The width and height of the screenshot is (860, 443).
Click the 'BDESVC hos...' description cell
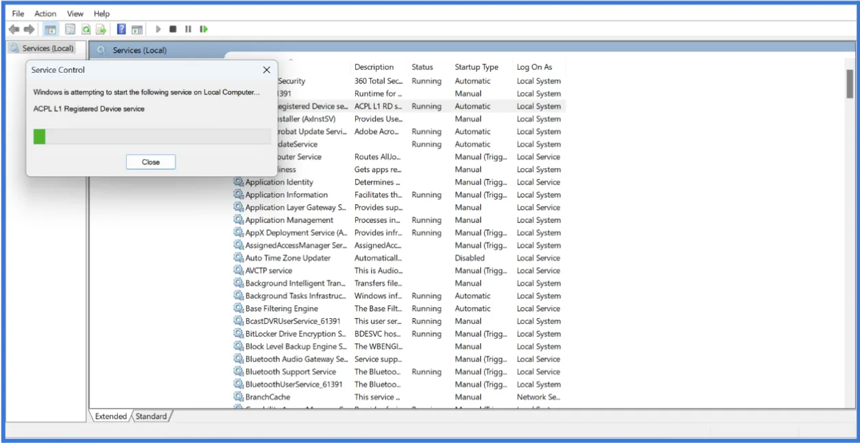tap(378, 334)
